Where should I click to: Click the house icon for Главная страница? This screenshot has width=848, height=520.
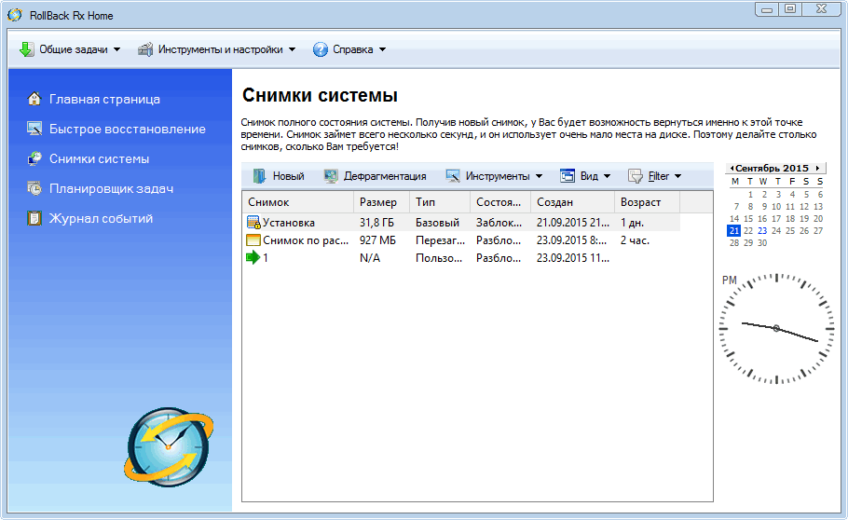click(34, 99)
